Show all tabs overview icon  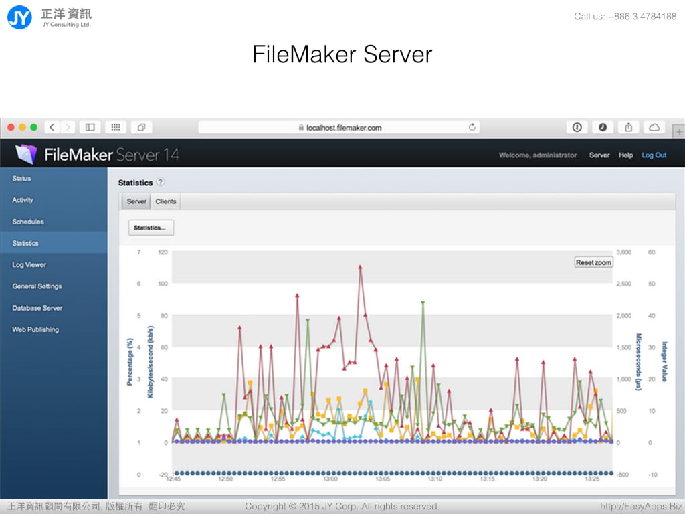coord(142,127)
